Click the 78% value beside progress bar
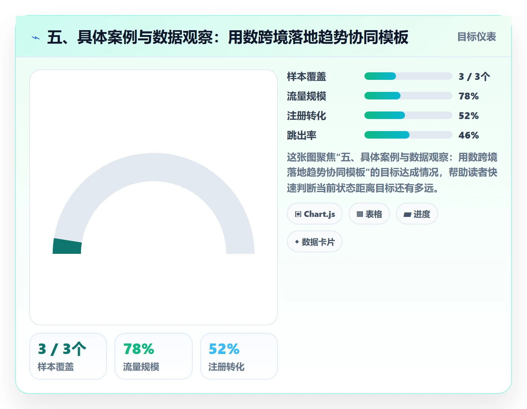The width and height of the screenshot is (527, 409). 469,96
